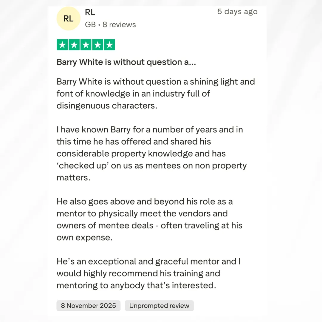Image resolution: width=322 pixels, height=322 pixels.
Task: Click the first green star
Action: pos(62,45)
